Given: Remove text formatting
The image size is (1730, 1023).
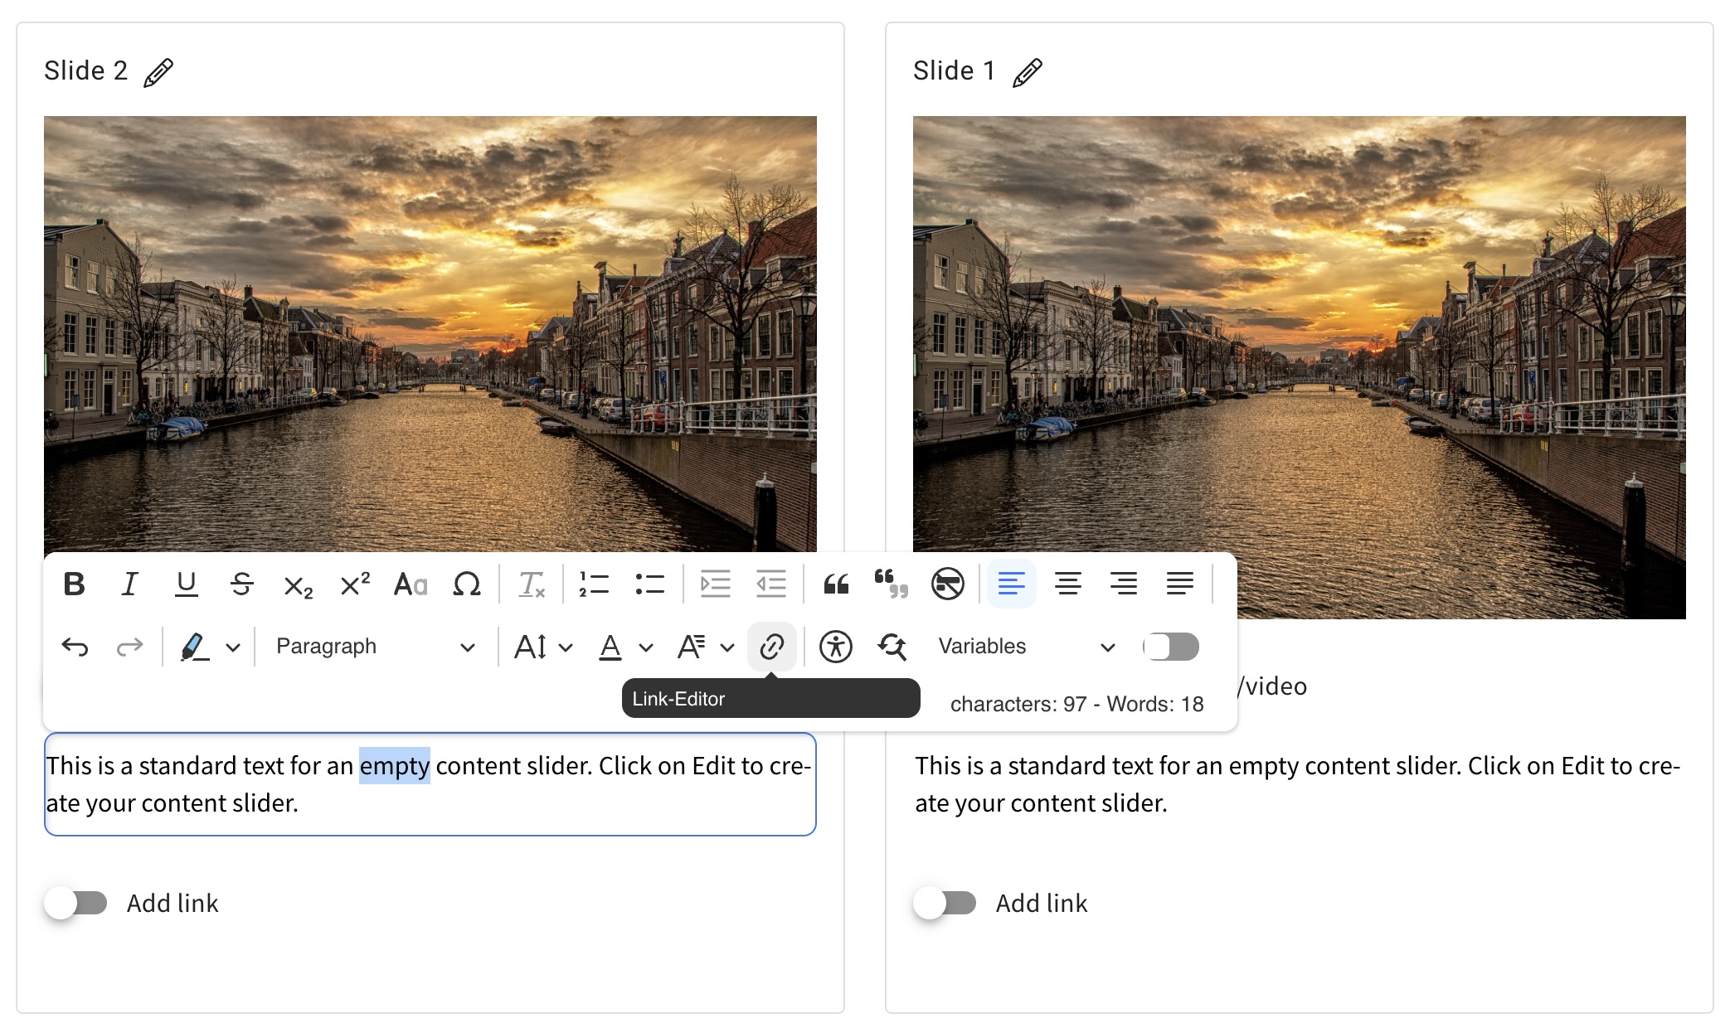Looking at the screenshot, I should (x=531, y=584).
